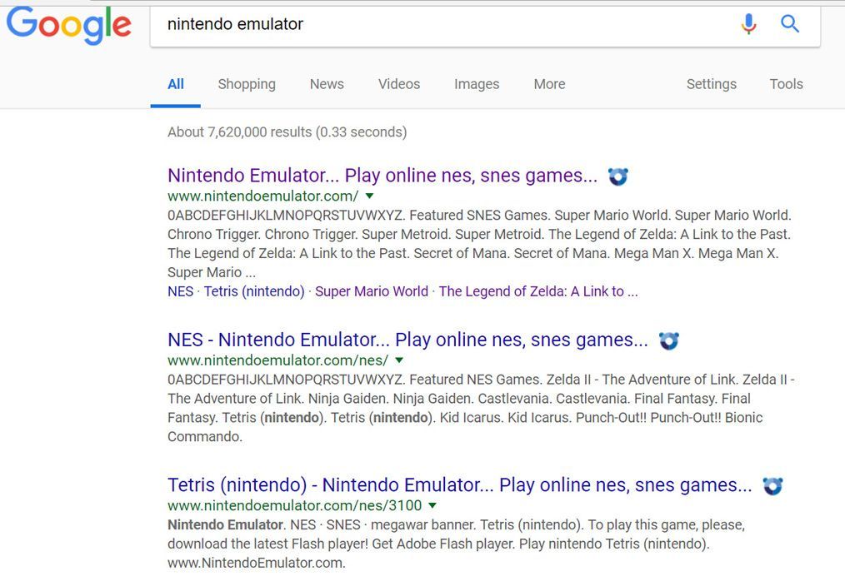The image size is (845, 581).
Task: Expand dropdown arrow next to www.nintendoemulator.com/nes/
Action: [399, 360]
